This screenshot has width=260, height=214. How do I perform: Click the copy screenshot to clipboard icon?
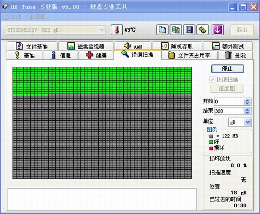176,30
